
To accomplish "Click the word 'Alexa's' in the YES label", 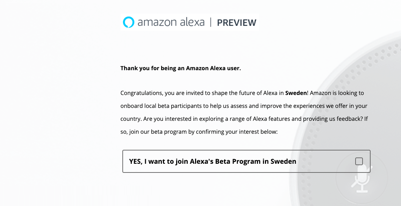I will 201,162.
